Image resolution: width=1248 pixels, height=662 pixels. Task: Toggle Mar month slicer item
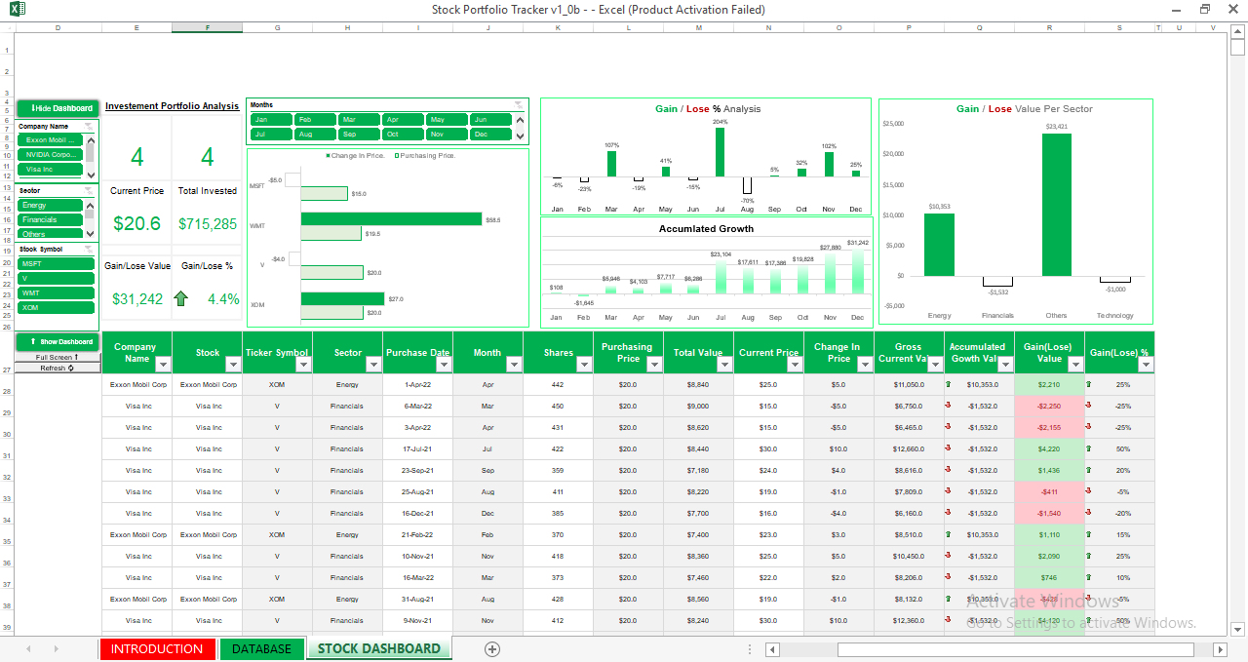[360, 119]
